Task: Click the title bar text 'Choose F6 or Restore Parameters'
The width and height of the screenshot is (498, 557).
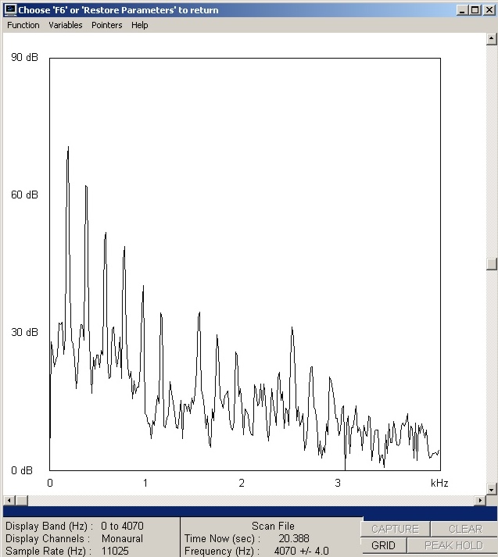Action: coord(118,10)
